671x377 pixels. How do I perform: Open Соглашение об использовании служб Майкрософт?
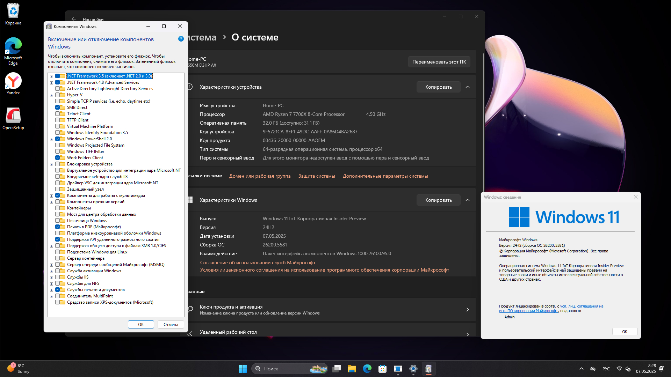[x=258, y=263]
